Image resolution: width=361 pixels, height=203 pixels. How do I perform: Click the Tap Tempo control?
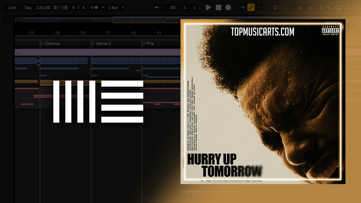(x=28, y=7)
